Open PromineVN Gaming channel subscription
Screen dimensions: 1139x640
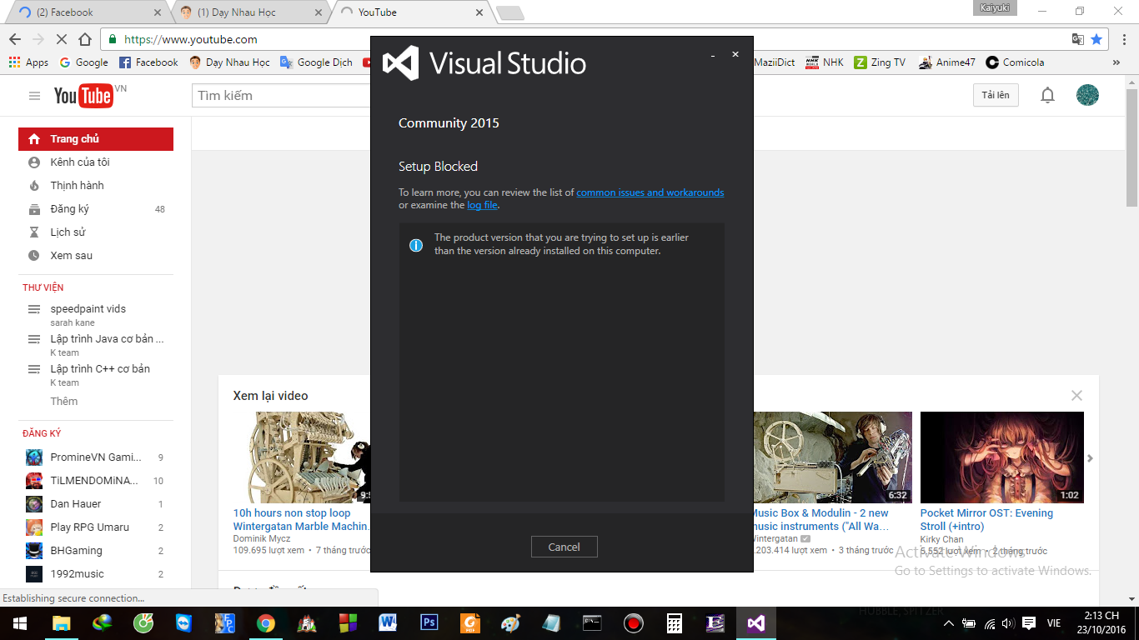pos(96,457)
